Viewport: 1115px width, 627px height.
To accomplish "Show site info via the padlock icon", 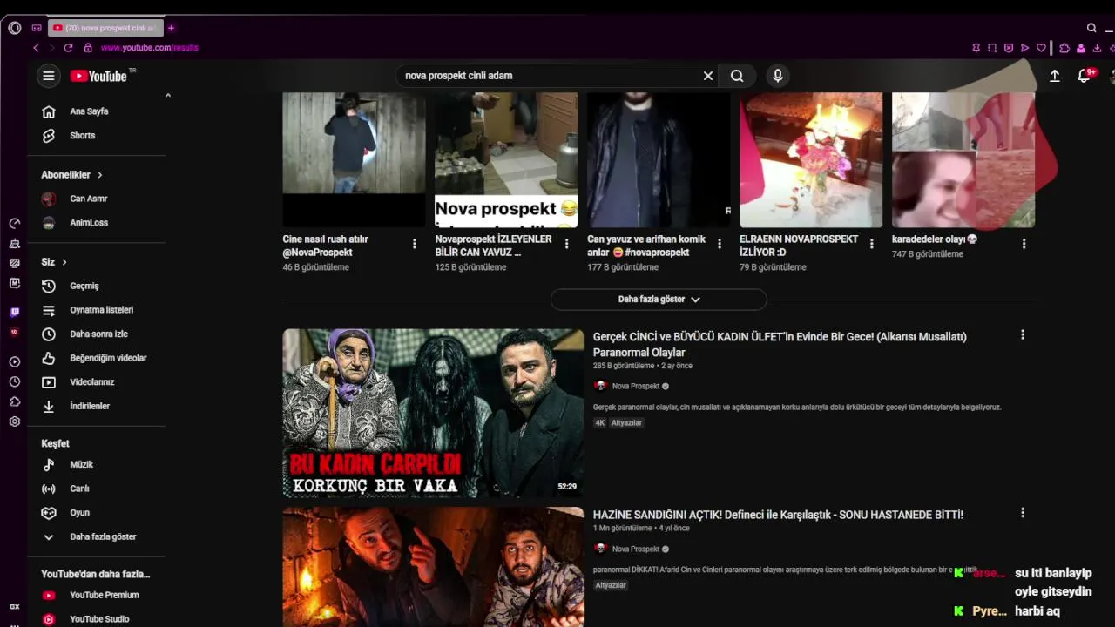I will [88, 48].
